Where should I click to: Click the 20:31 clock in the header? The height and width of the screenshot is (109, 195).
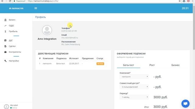185,8
